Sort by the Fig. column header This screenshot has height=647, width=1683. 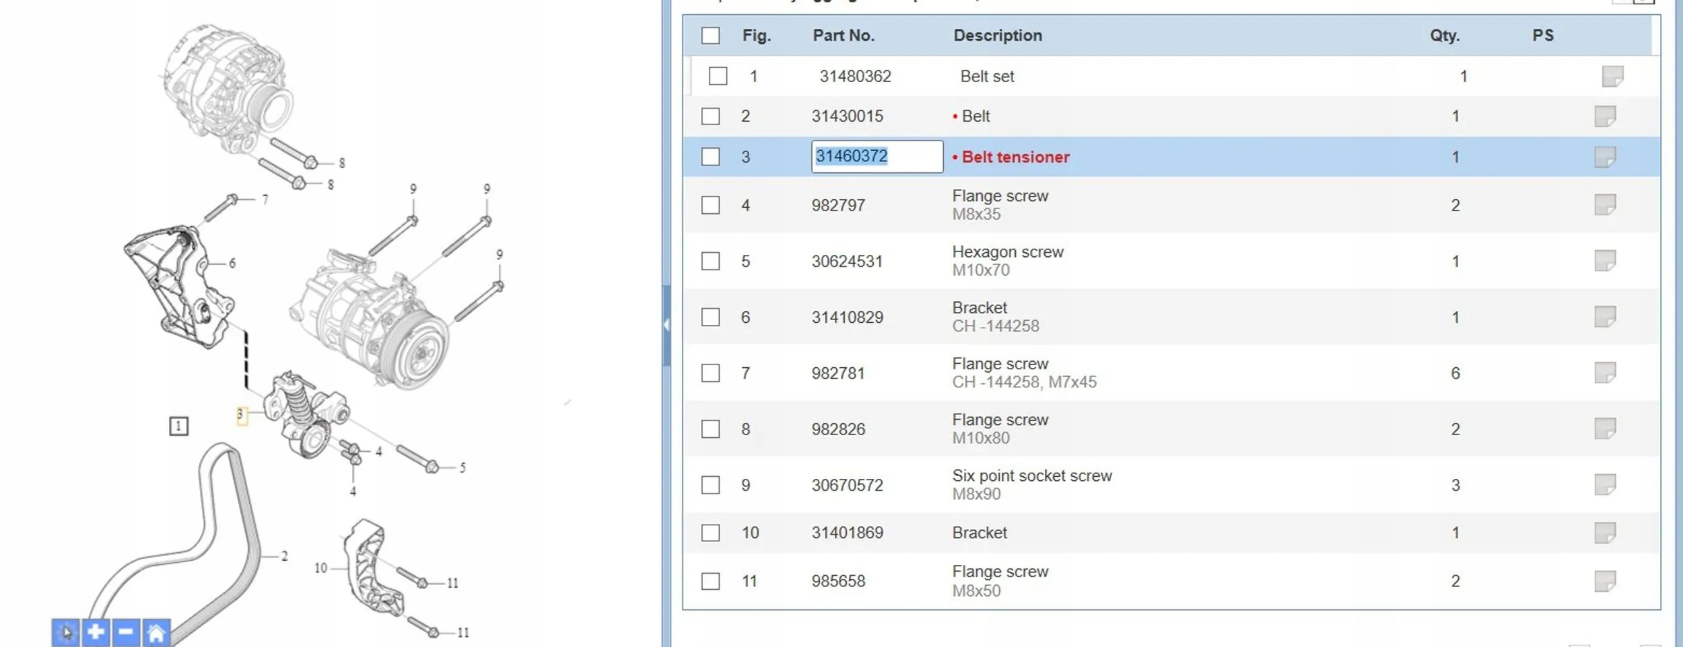click(757, 36)
